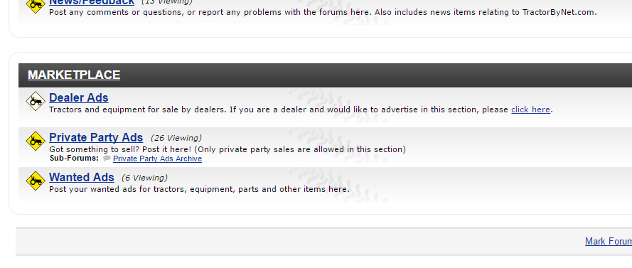
Task: Follow the "click here" dealer advertising link
Action: [x=530, y=109]
